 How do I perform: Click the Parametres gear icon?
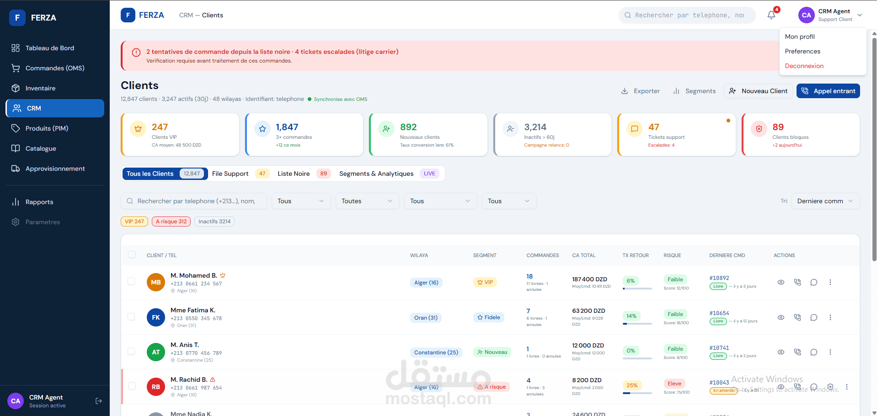point(16,222)
